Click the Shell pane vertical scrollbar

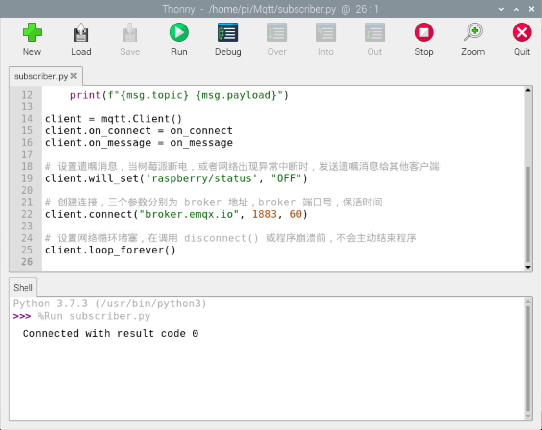click(528, 358)
